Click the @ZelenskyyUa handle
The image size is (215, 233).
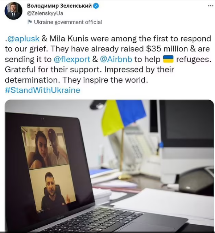point(45,13)
